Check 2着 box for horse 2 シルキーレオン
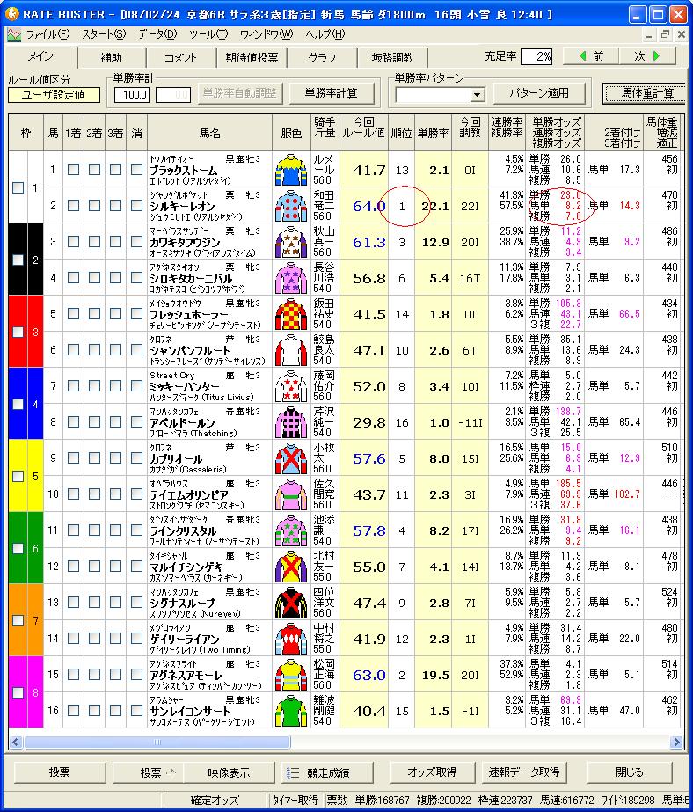Viewport: 693px width, 812px height. [x=94, y=206]
